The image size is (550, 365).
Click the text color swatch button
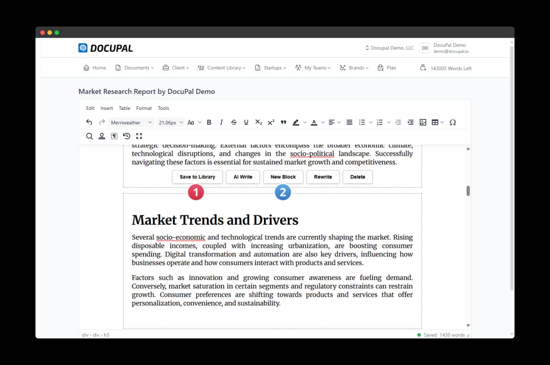point(314,122)
